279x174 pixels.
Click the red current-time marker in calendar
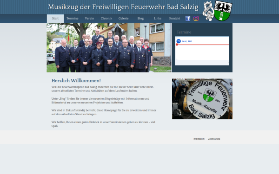pyautogui.click(x=177, y=45)
